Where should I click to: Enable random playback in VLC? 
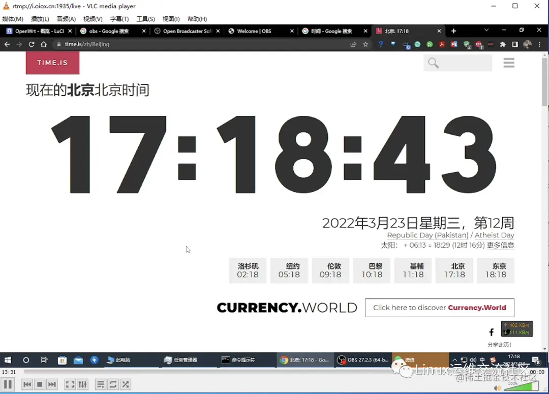tap(125, 384)
